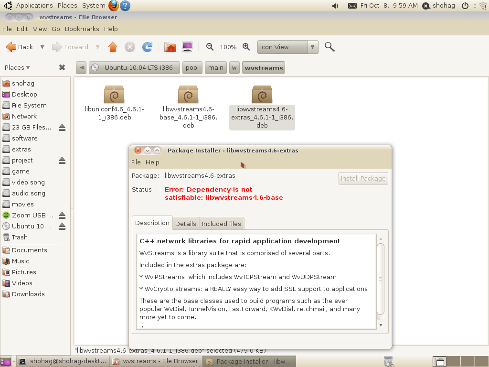Zoom in the file view

coord(246,47)
